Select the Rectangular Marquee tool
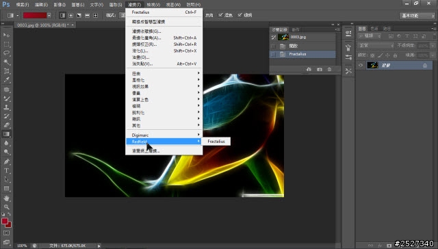 tap(6, 44)
